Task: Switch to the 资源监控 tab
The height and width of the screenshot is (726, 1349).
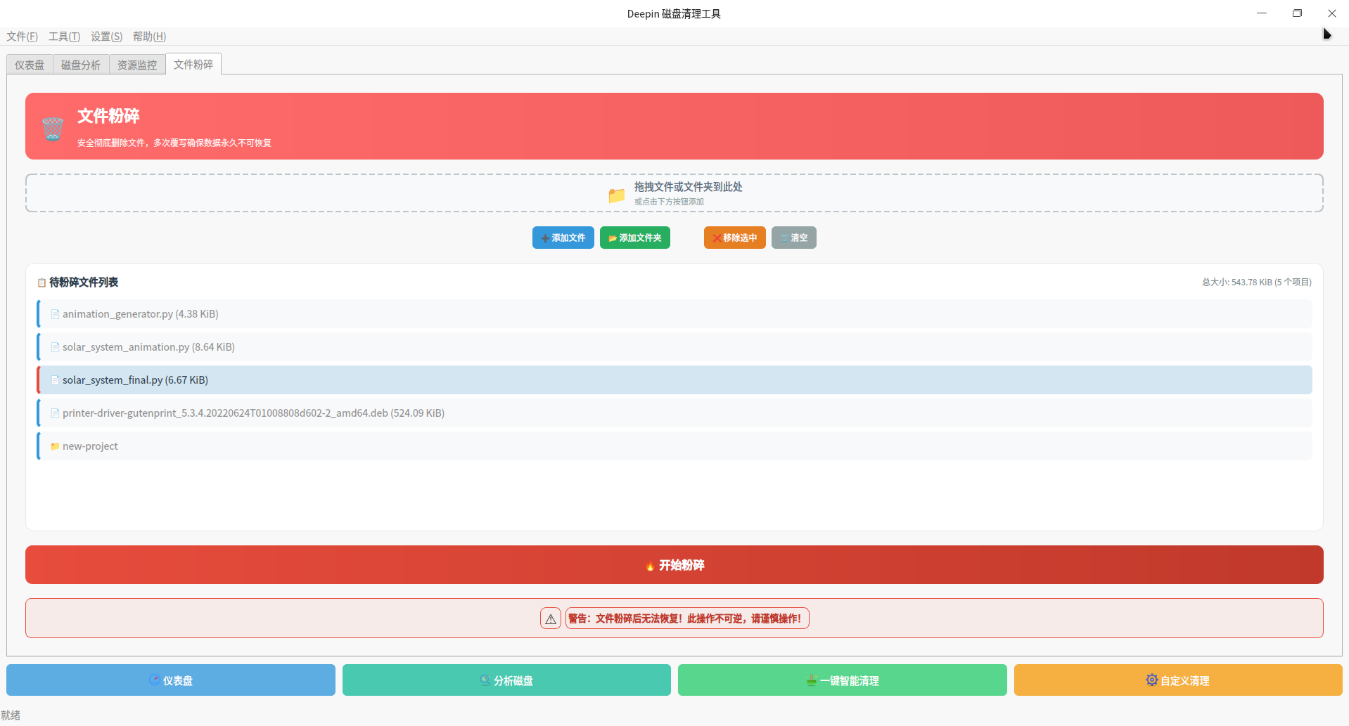Action: (137, 65)
